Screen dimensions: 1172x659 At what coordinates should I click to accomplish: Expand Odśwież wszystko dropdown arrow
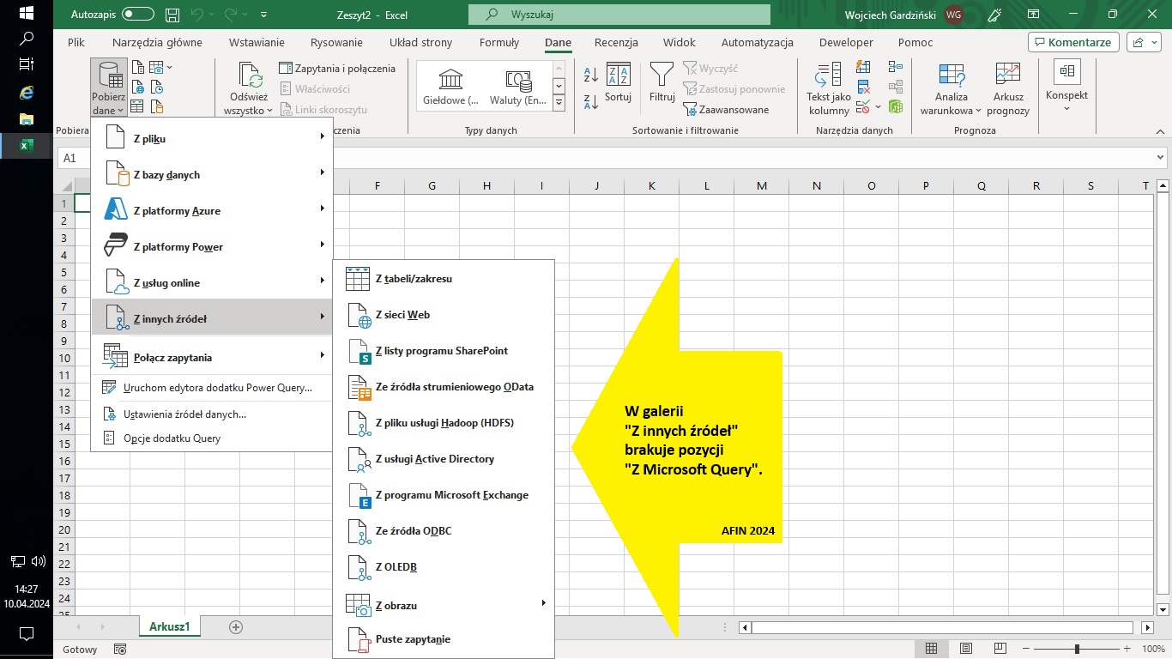click(269, 111)
